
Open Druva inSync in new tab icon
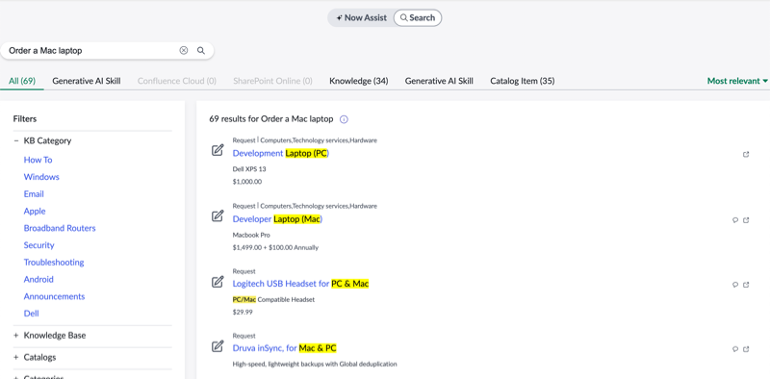pyautogui.click(x=746, y=349)
